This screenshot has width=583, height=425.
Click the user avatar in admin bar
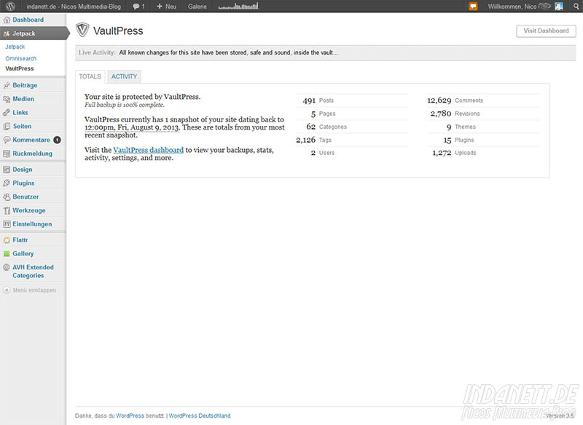point(558,7)
